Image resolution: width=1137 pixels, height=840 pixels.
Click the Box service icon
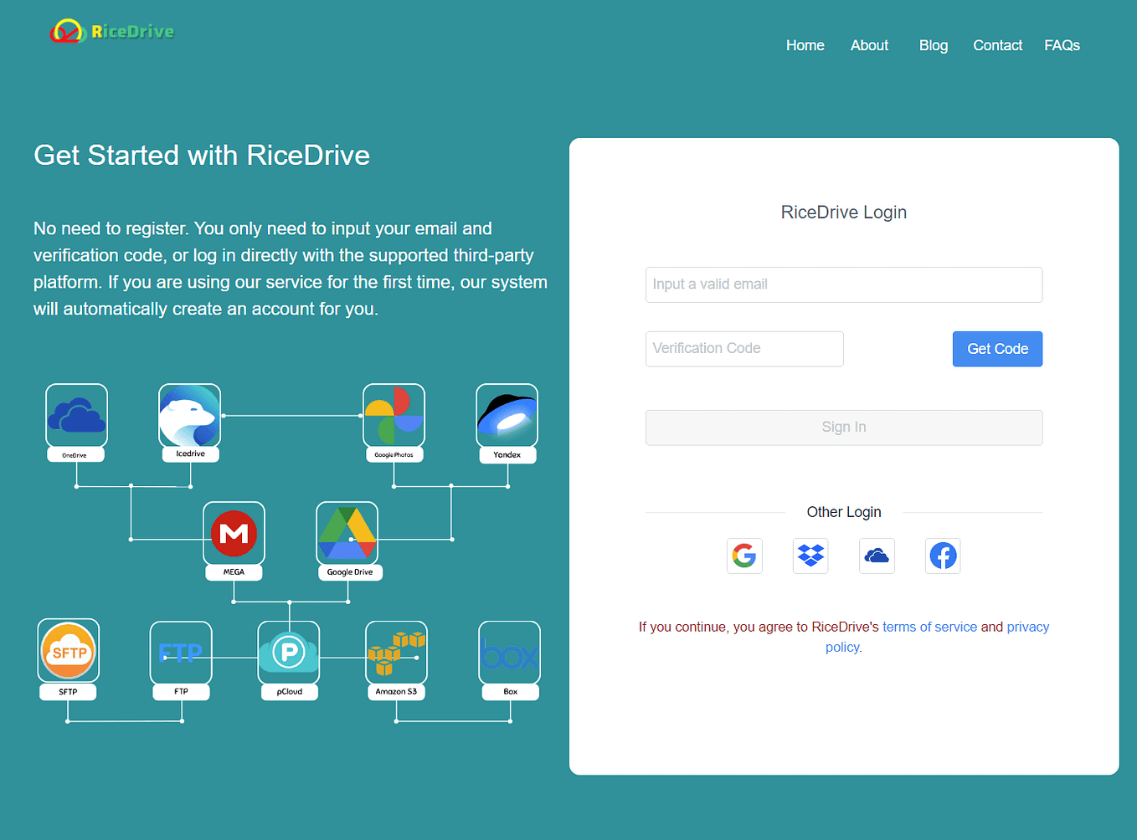coord(510,650)
